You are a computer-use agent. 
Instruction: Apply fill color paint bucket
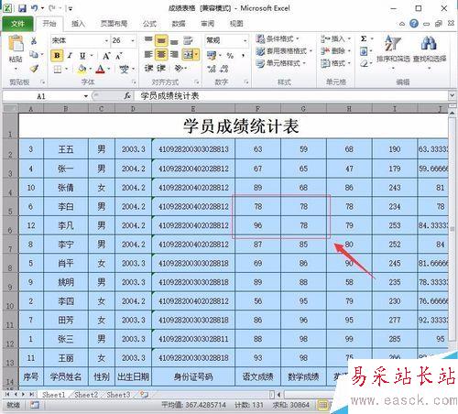[82, 69]
